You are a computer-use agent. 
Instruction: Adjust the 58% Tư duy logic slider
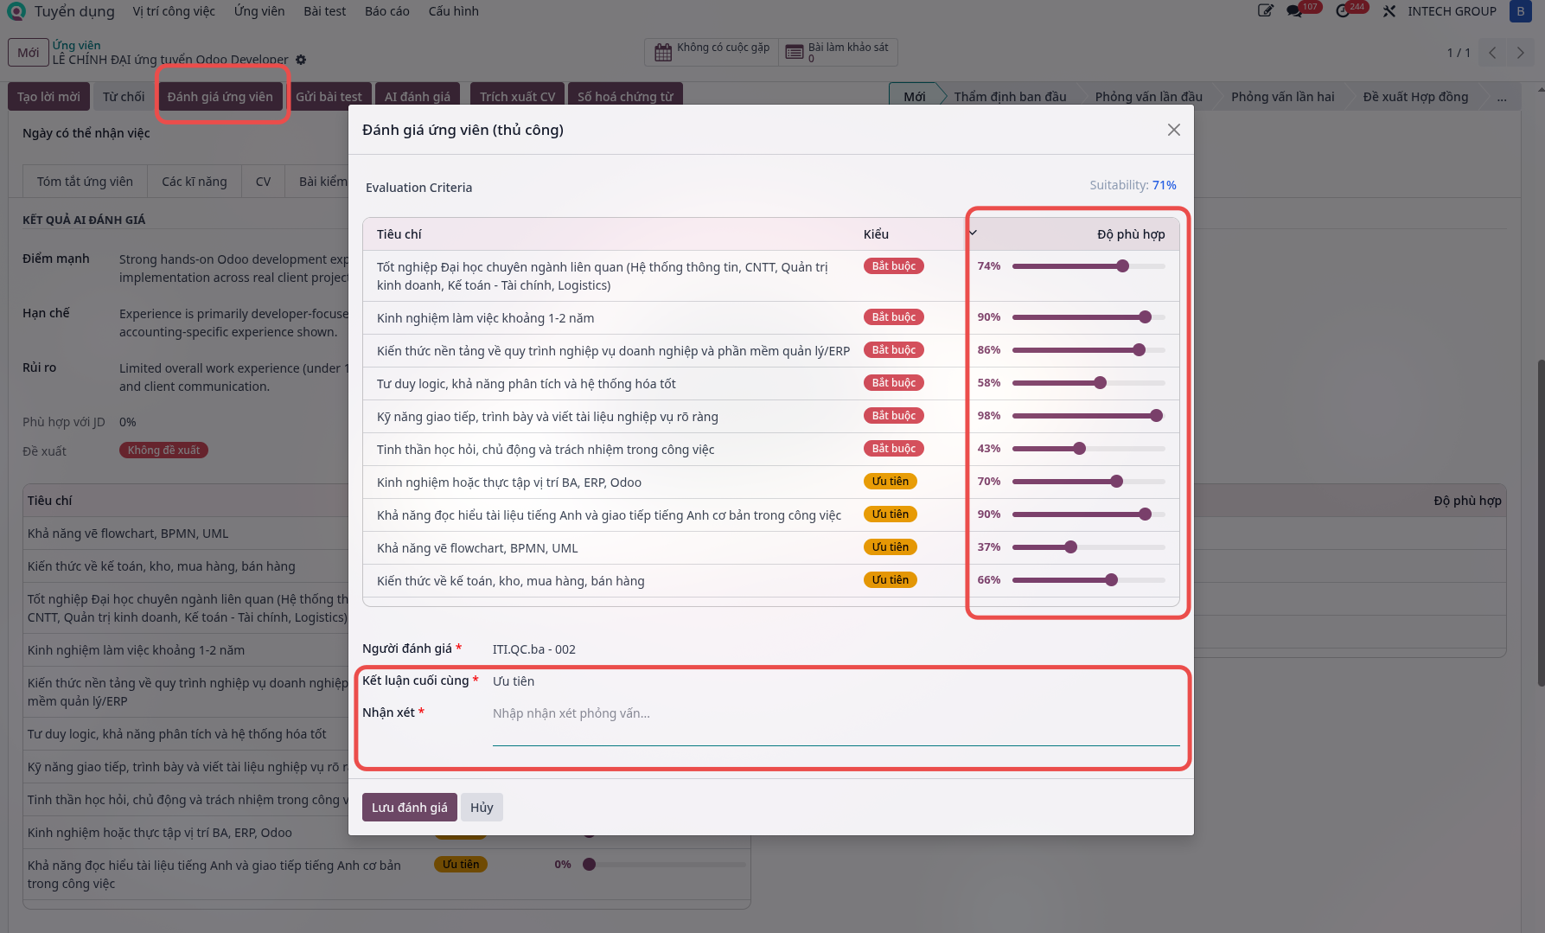click(1089, 383)
